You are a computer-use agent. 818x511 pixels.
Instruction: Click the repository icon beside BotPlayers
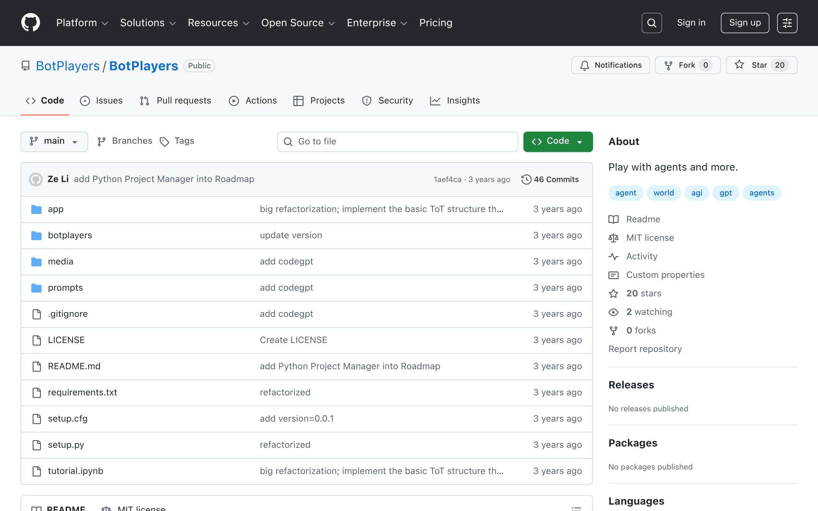[26, 65]
